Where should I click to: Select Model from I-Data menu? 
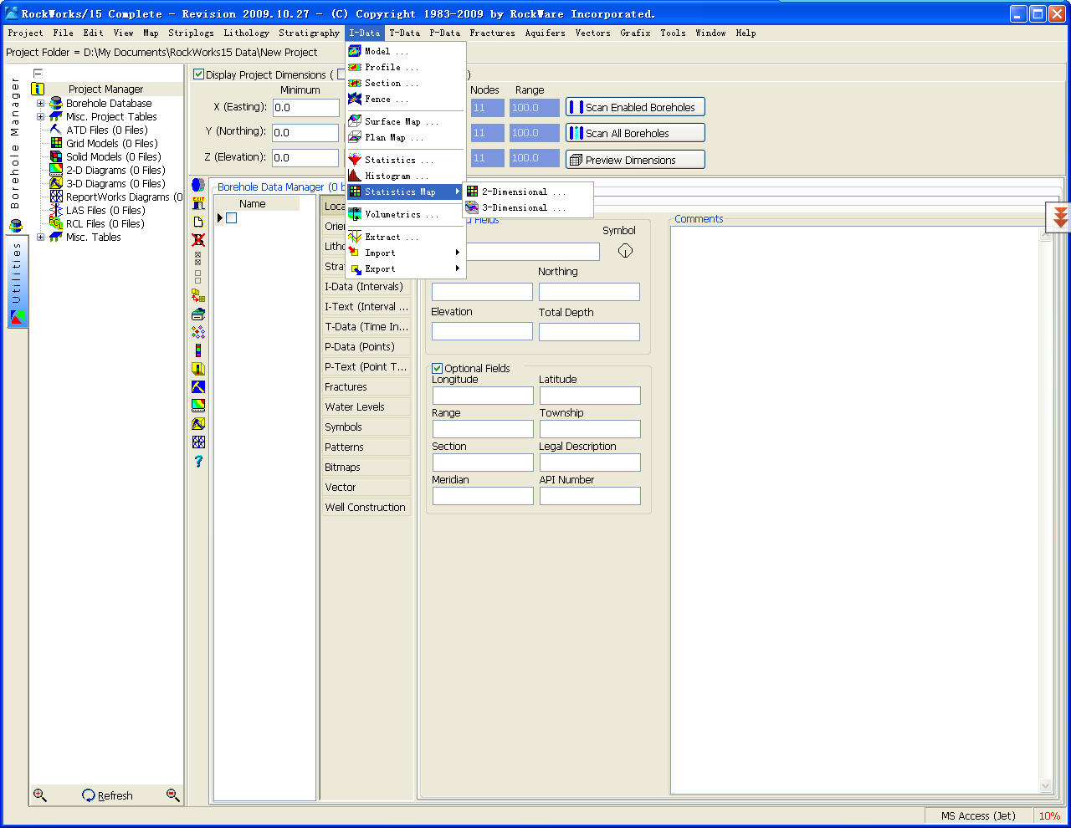(406, 51)
